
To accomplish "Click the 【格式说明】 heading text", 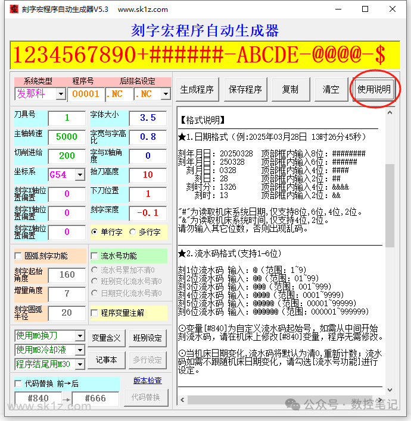I will [x=203, y=120].
